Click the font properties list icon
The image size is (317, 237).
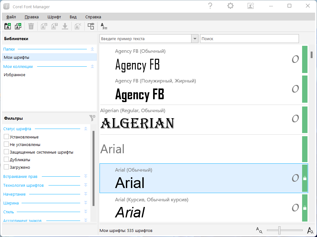pyautogui.click(x=104, y=26)
